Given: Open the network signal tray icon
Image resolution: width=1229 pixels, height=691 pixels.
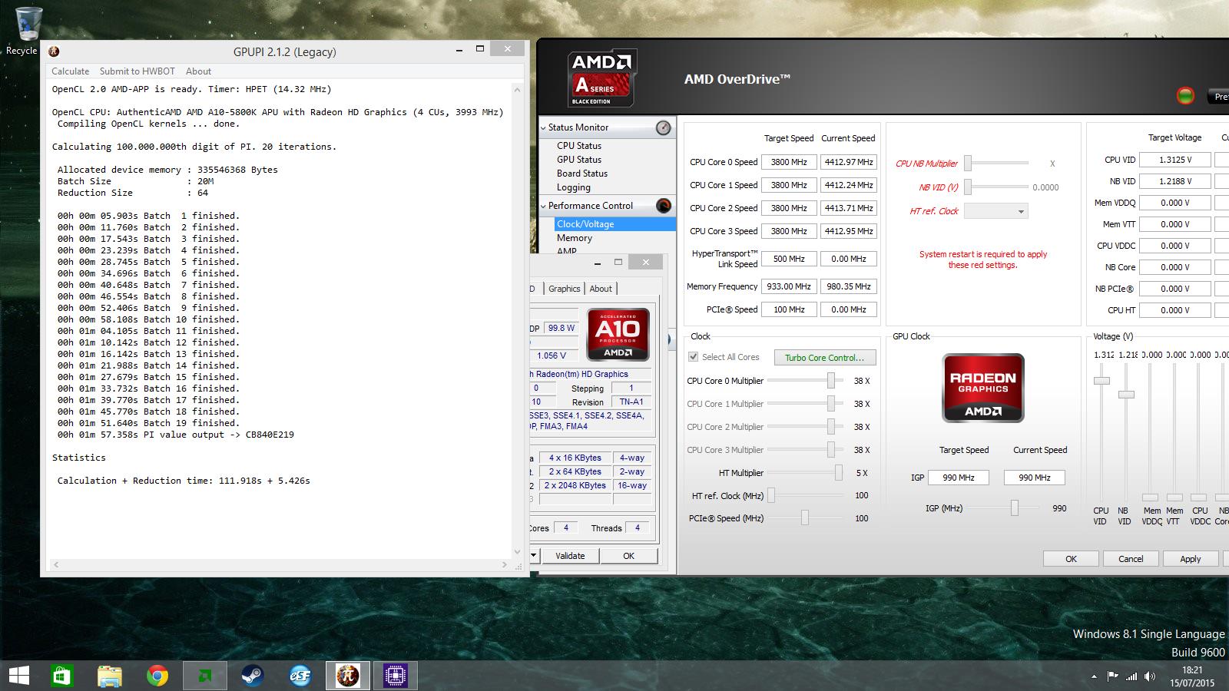Looking at the screenshot, I should 1131,676.
